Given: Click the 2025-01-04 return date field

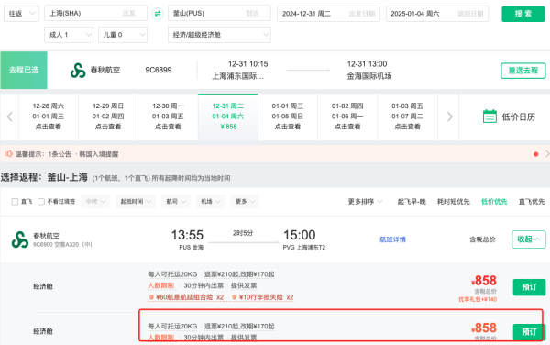Looking at the screenshot, I should (x=437, y=14).
